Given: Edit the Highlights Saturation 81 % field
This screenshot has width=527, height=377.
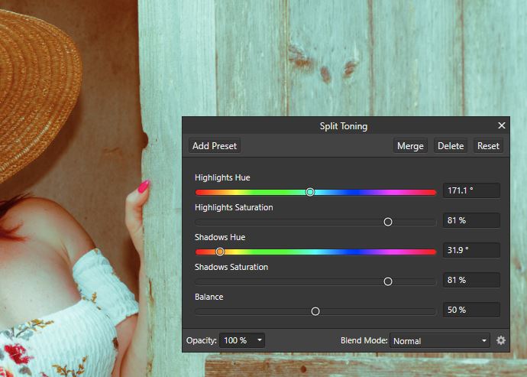Looking at the screenshot, I should pyautogui.click(x=471, y=220).
